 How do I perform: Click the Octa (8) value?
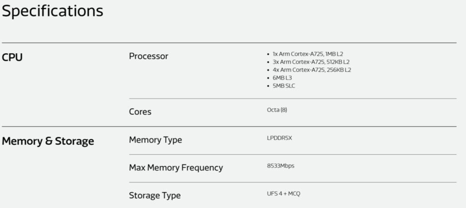(277, 110)
